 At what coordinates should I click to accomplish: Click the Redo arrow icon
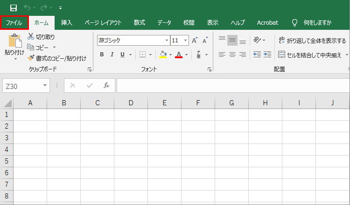44,8
